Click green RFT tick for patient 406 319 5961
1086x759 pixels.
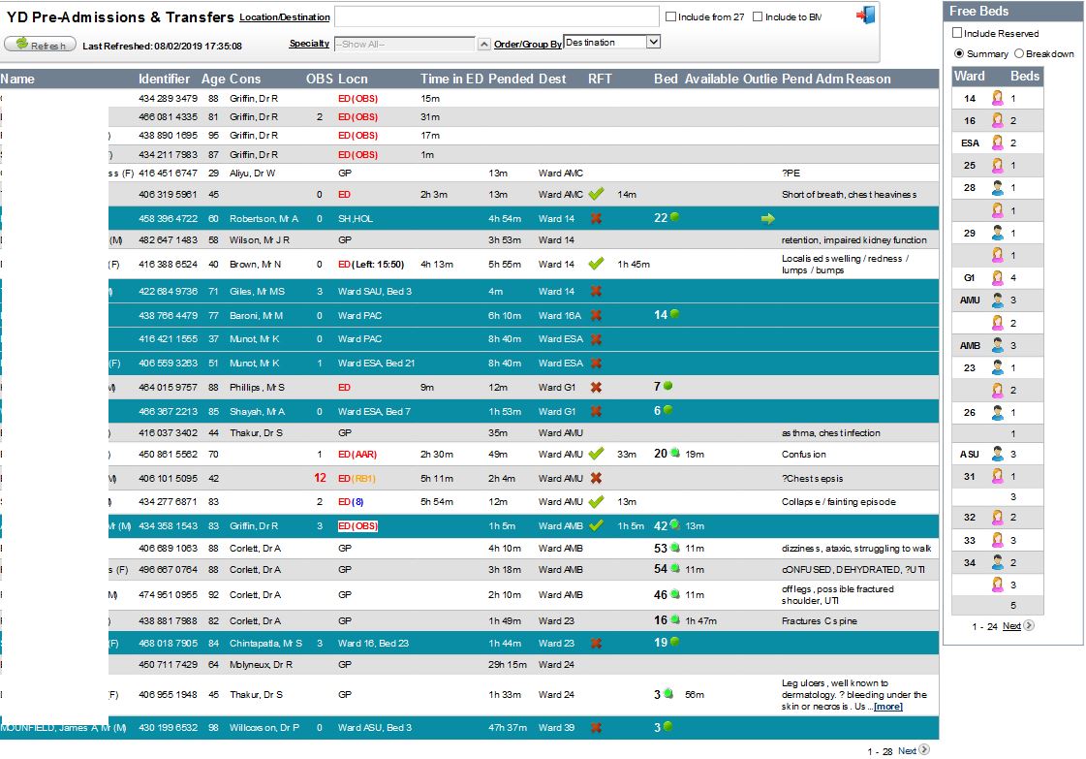coord(596,194)
